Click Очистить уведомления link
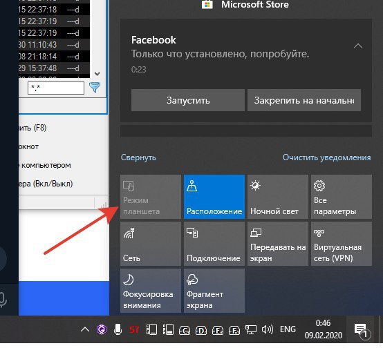This screenshot has height=357, width=383. point(326,157)
